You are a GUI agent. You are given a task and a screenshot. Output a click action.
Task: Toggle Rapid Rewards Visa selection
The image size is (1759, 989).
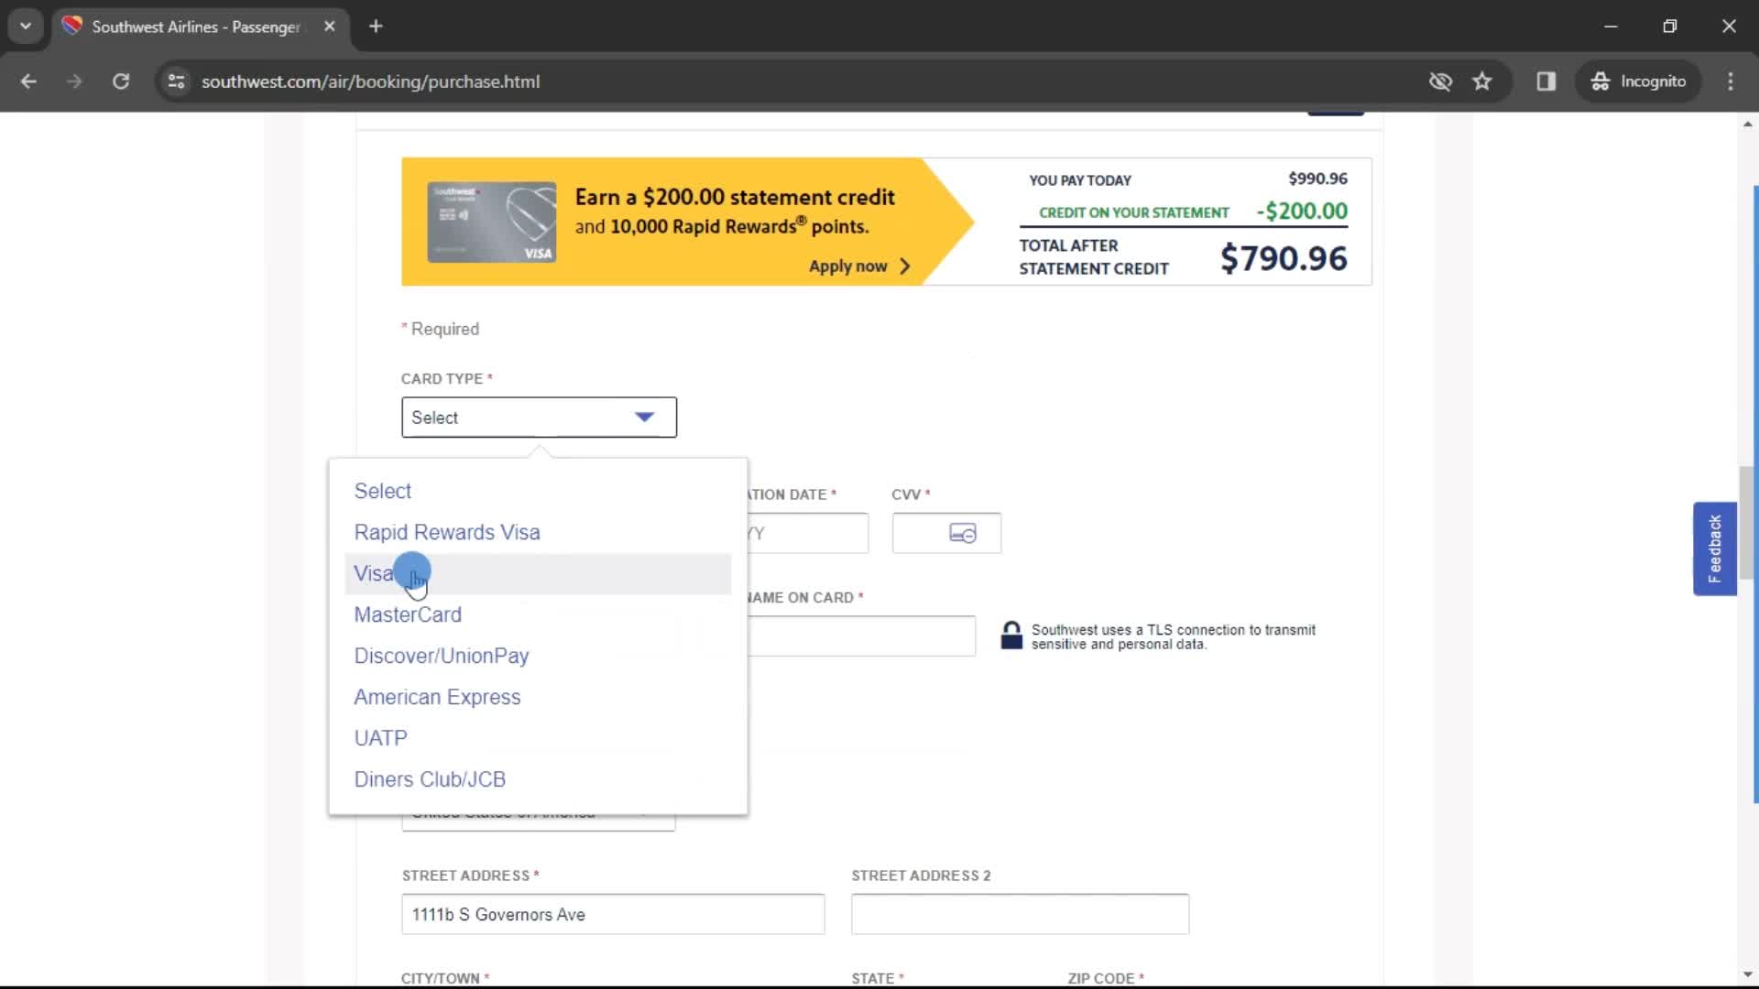pos(447,531)
